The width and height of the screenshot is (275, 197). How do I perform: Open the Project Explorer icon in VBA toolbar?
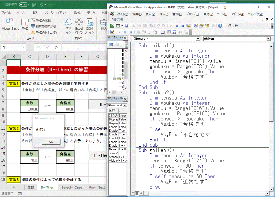pyautogui.click(x=195, y=26)
